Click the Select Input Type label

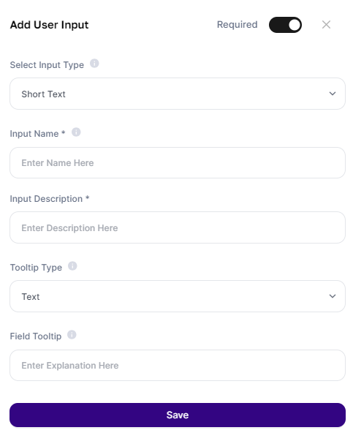[47, 65]
